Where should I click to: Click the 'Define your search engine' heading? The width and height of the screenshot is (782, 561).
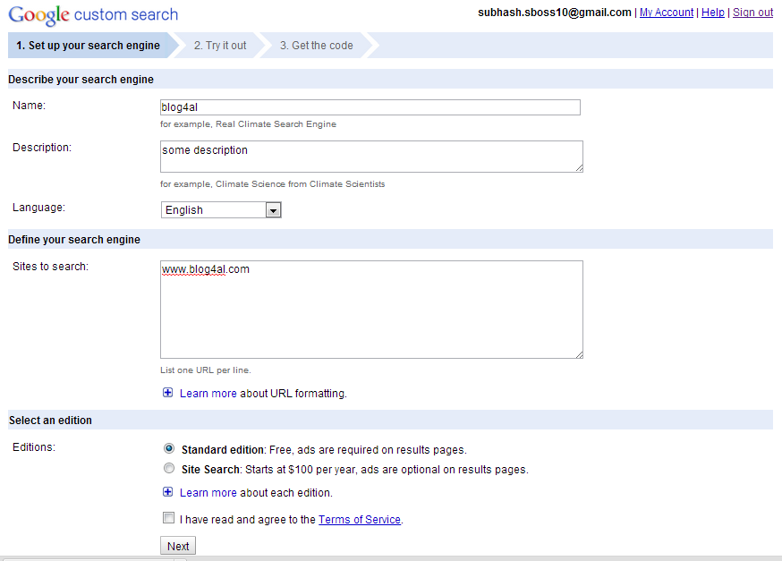74,240
